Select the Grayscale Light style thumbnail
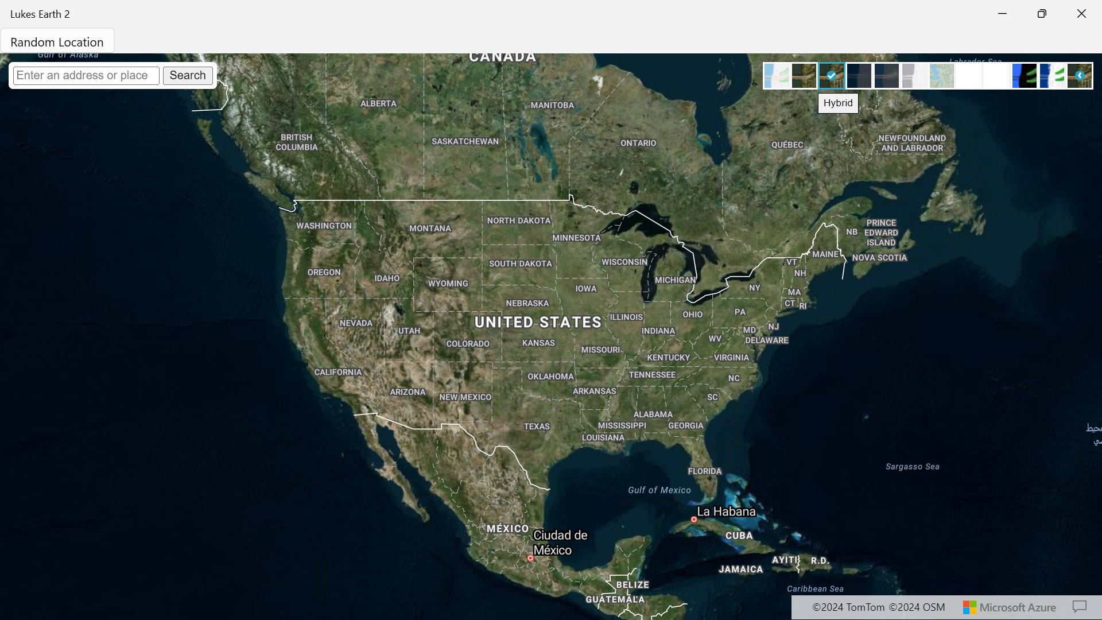Viewport: 1102px width, 620px height. [914, 76]
